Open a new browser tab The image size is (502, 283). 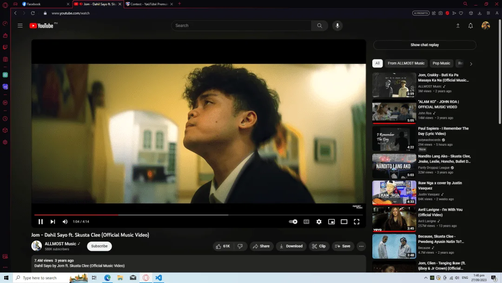(179, 4)
